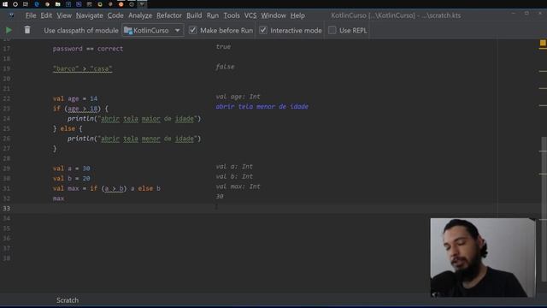The height and width of the screenshot is (308, 547).
Task: Click the 'val age = 14' line
Action: pos(75,98)
